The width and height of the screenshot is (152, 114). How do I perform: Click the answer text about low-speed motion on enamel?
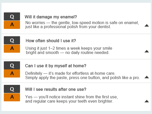[x=82, y=25]
